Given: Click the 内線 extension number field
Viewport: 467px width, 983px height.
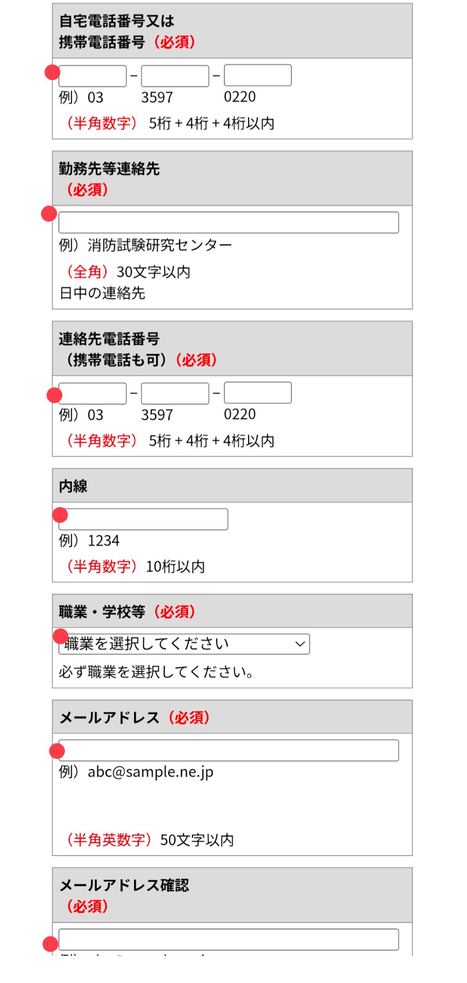Looking at the screenshot, I should point(142,520).
